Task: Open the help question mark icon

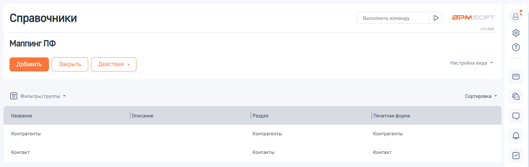Action: [x=516, y=47]
